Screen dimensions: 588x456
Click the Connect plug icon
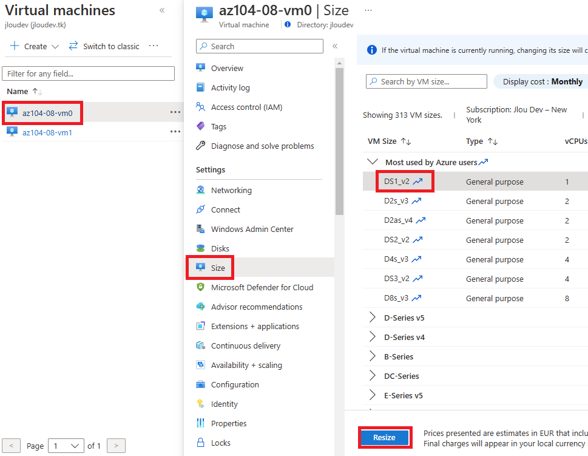(201, 209)
